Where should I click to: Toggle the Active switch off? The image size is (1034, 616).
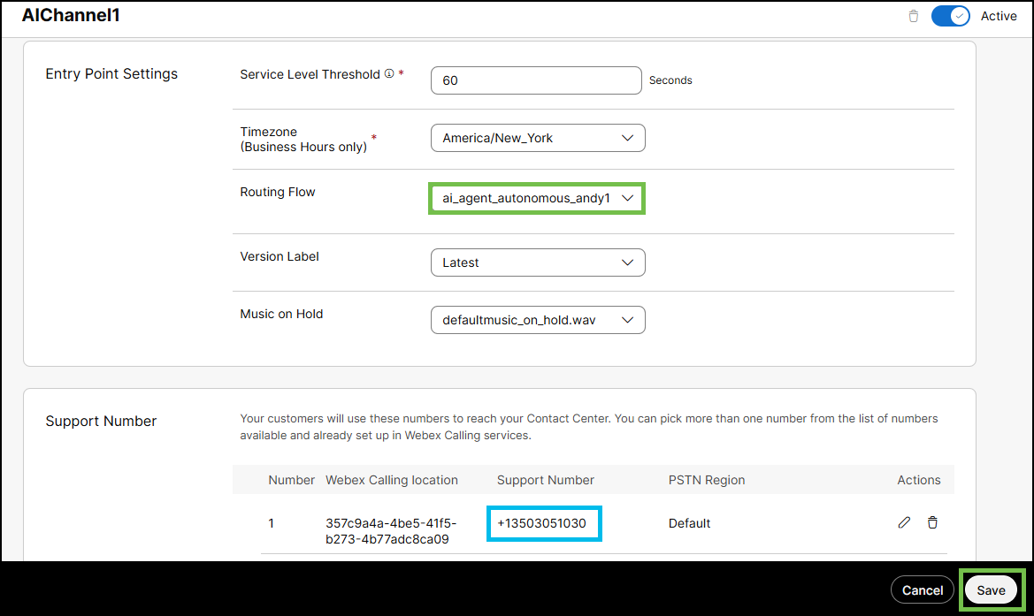point(951,16)
